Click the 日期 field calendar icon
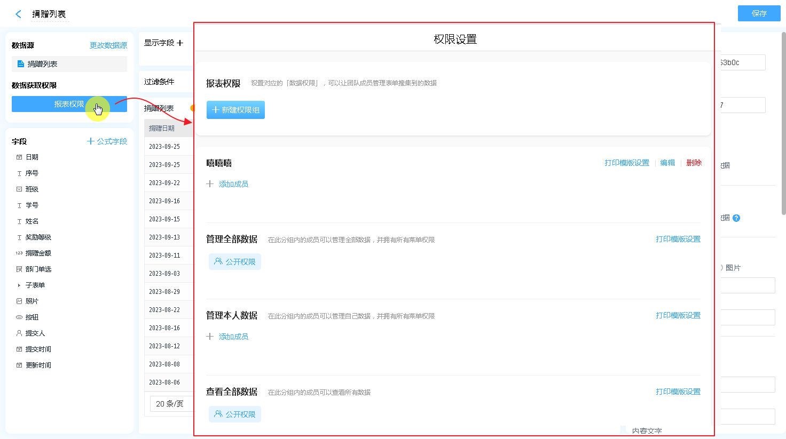 click(19, 157)
